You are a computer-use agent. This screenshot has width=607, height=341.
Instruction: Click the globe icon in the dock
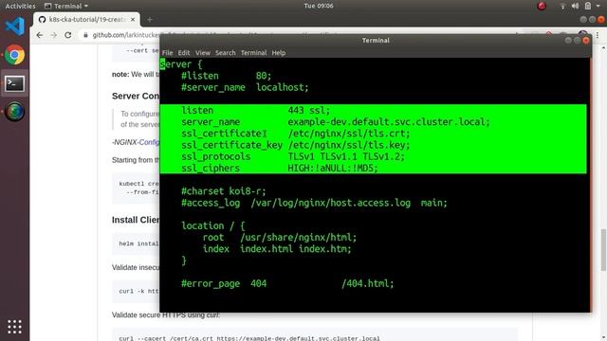click(15, 112)
